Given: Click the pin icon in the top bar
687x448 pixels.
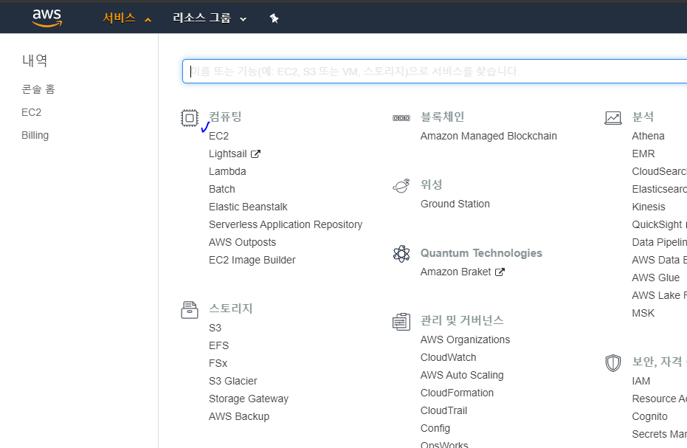Looking at the screenshot, I should 274,16.
